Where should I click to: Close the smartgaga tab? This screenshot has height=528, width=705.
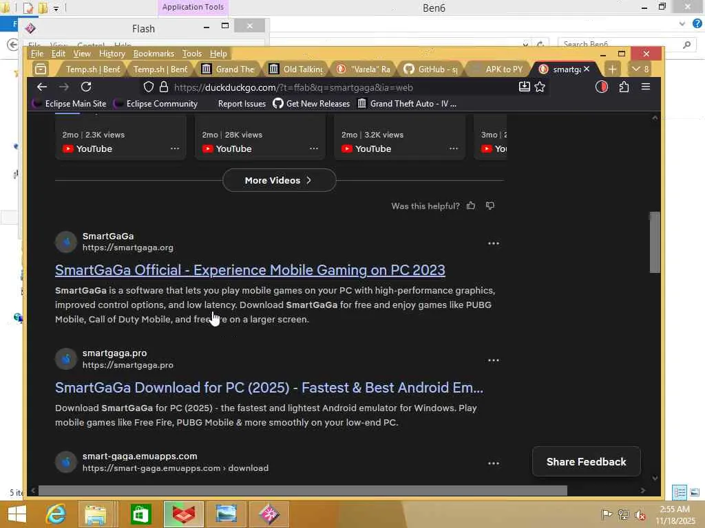pyautogui.click(x=587, y=69)
